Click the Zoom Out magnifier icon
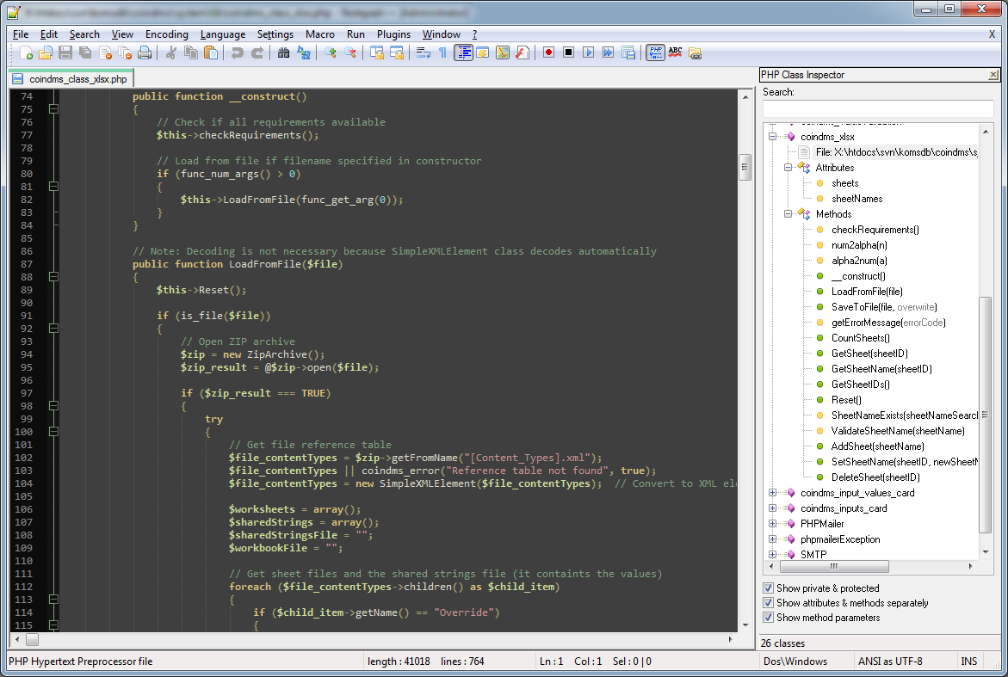 [x=350, y=53]
